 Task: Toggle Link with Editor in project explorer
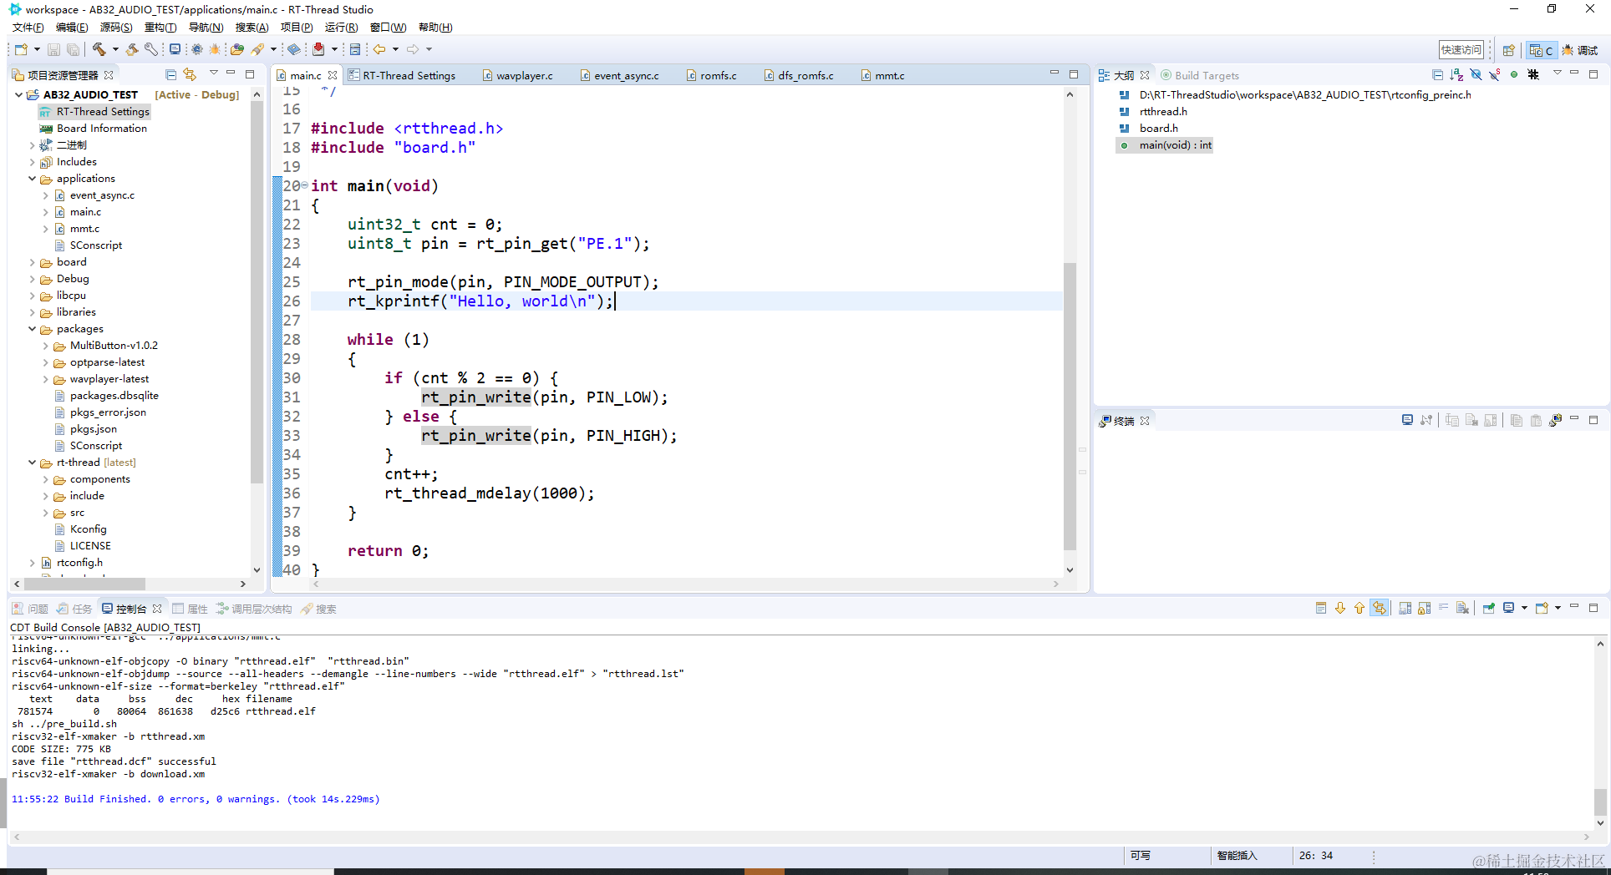pyautogui.click(x=190, y=74)
